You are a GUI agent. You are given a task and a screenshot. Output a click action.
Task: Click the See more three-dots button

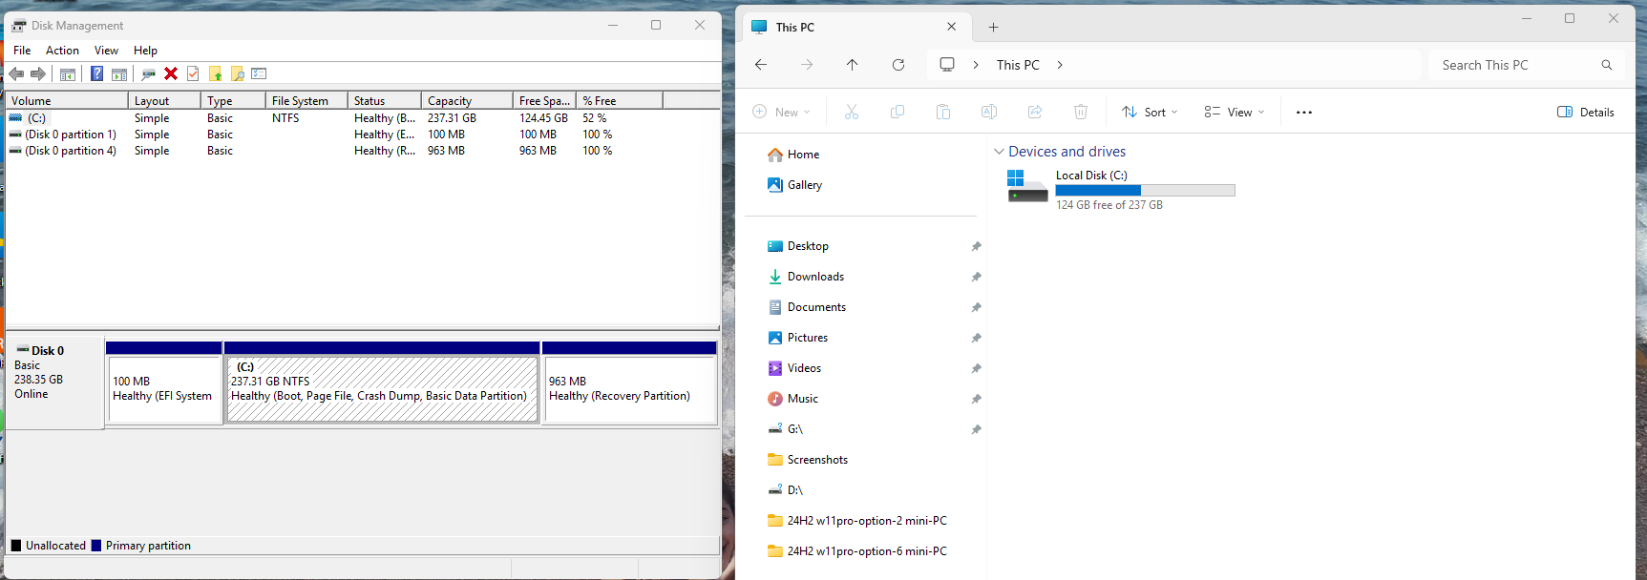click(1304, 112)
